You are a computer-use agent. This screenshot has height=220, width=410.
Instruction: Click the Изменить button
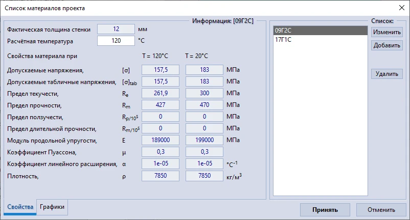(x=387, y=32)
